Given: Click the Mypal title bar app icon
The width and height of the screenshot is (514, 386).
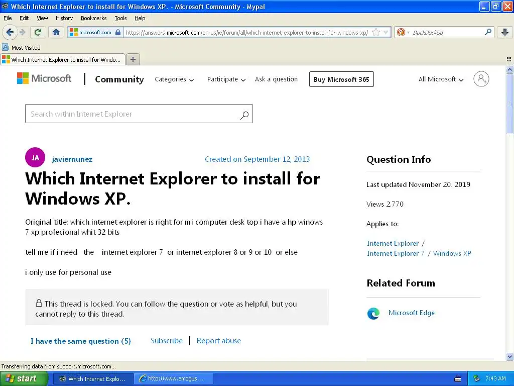Looking at the screenshot, I should point(5,6).
